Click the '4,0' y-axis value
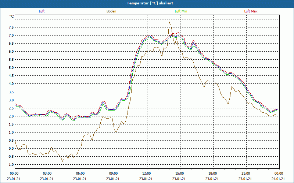 11,84
